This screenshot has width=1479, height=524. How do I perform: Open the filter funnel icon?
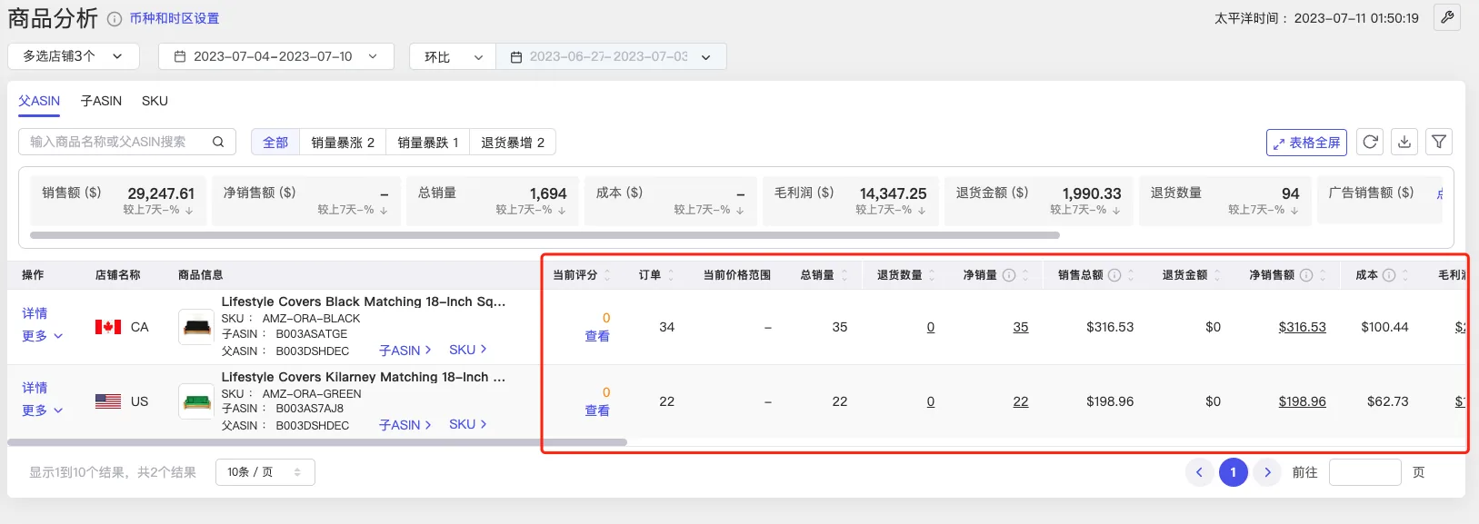1439,142
